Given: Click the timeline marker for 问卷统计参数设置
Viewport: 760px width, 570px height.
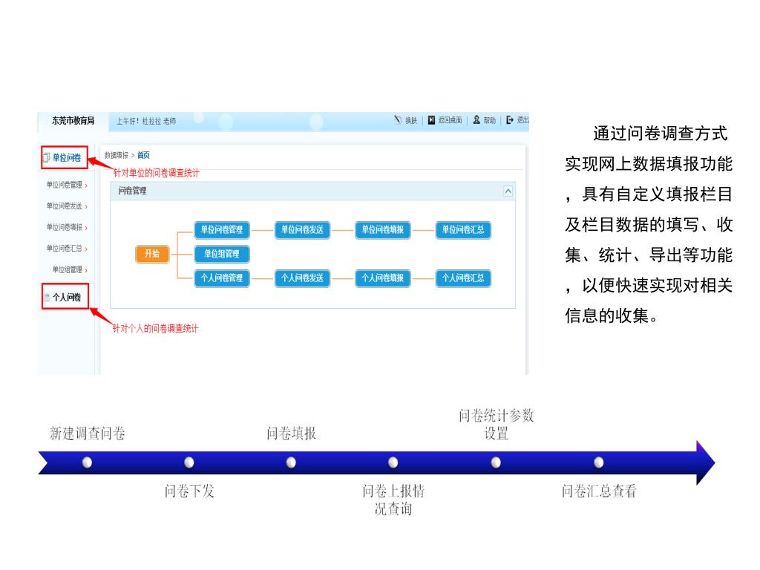Looking at the screenshot, I should tap(496, 462).
